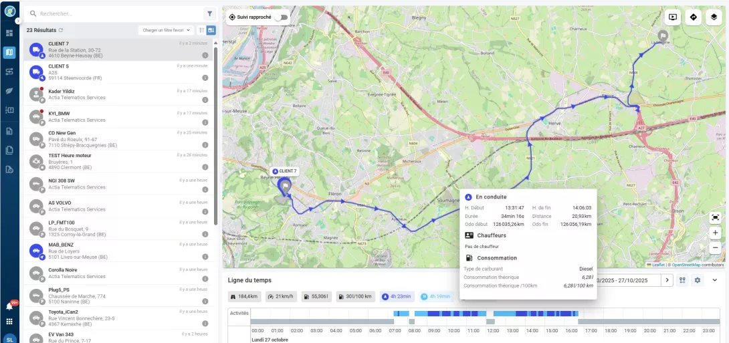Zoom in with the map plus button
Screen dimensions: 729x343
click(715, 233)
